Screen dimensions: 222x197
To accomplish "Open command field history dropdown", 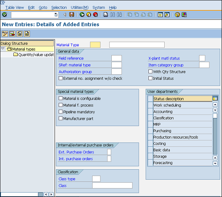I will (56, 14).
